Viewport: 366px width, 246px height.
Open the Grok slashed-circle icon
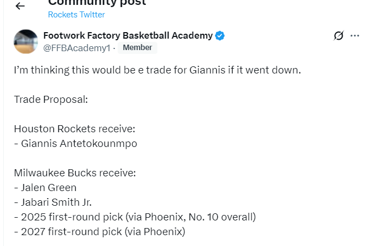point(338,36)
